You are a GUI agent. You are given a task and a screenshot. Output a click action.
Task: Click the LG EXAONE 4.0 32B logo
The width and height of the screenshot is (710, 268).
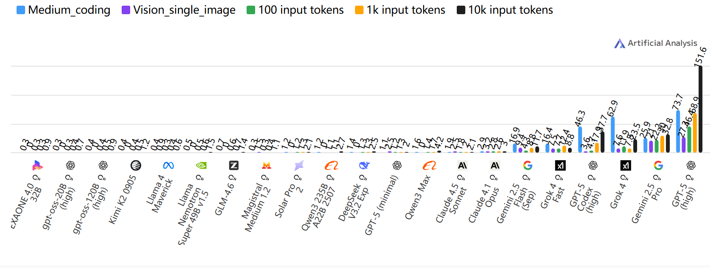pos(38,165)
